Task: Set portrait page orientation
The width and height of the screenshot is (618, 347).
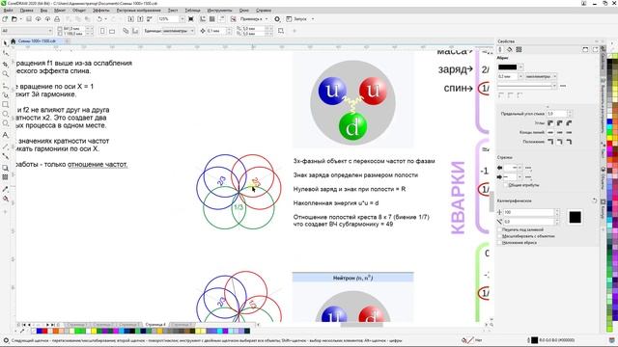Action: [x=102, y=31]
